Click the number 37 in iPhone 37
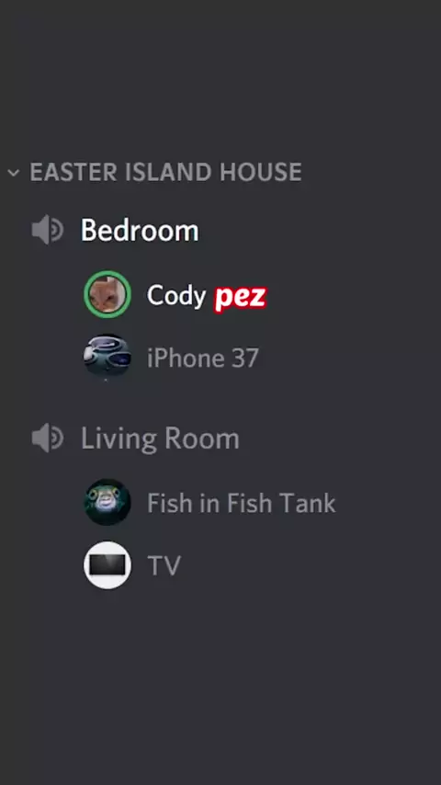Image resolution: width=441 pixels, height=785 pixels. pos(245,358)
